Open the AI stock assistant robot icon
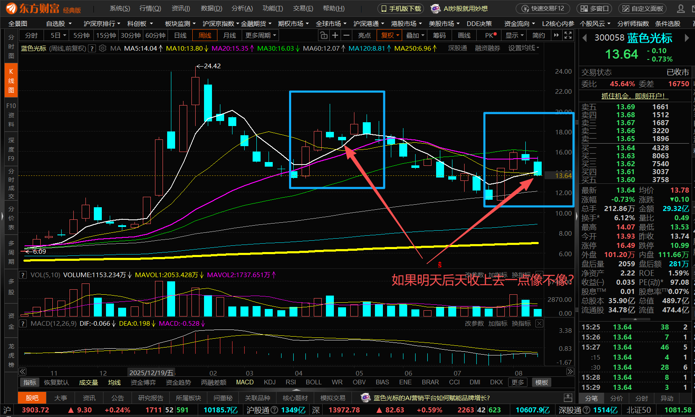This screenshot has width=695, height=417. pyautogui.click(x=436, y=8)
